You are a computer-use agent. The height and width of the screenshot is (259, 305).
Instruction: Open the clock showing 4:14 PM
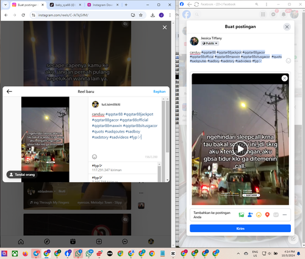[x=288, y=254]
